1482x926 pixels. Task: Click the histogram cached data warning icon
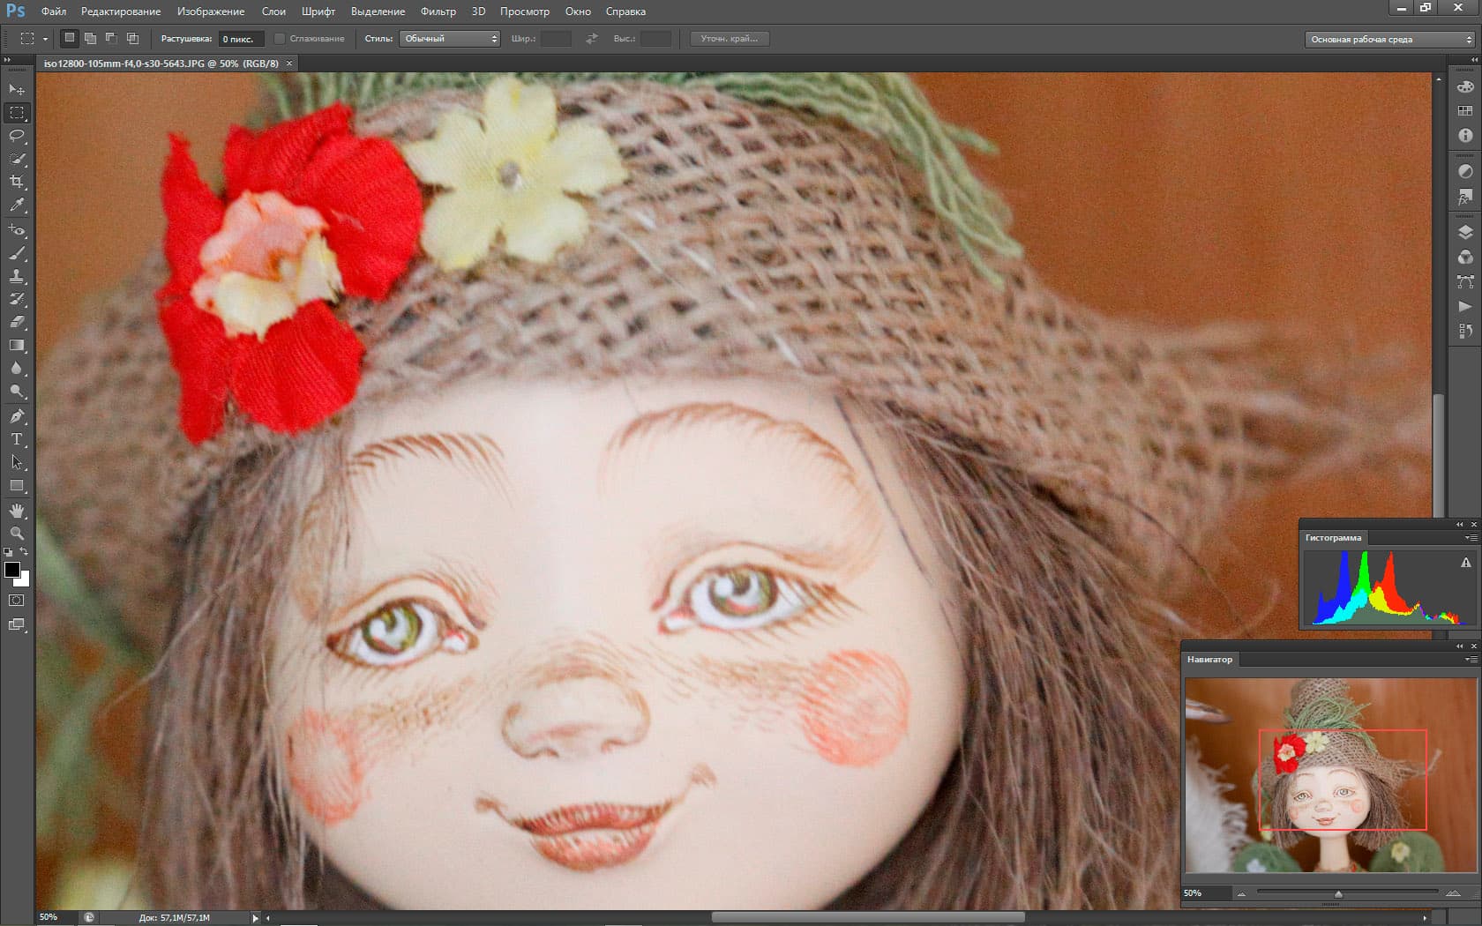pyautogui.click(x=1465, y=563)
